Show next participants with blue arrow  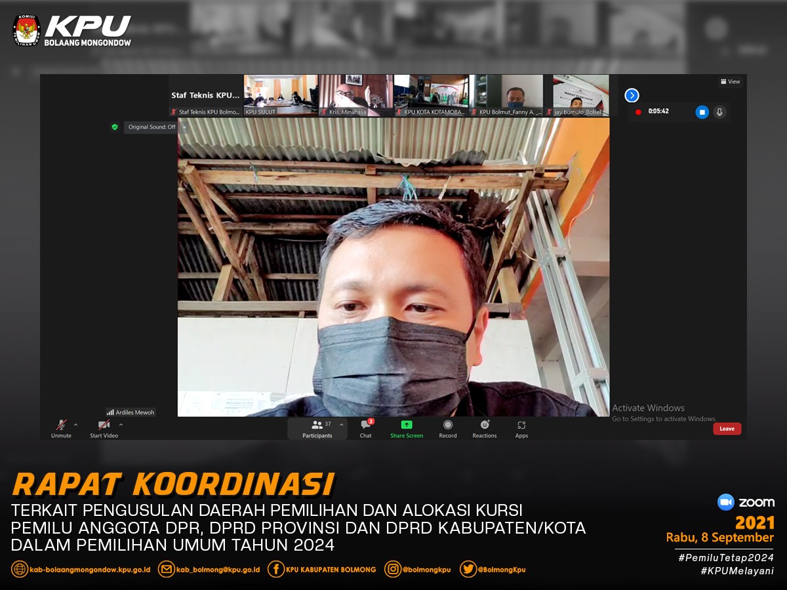click(632, 96)
